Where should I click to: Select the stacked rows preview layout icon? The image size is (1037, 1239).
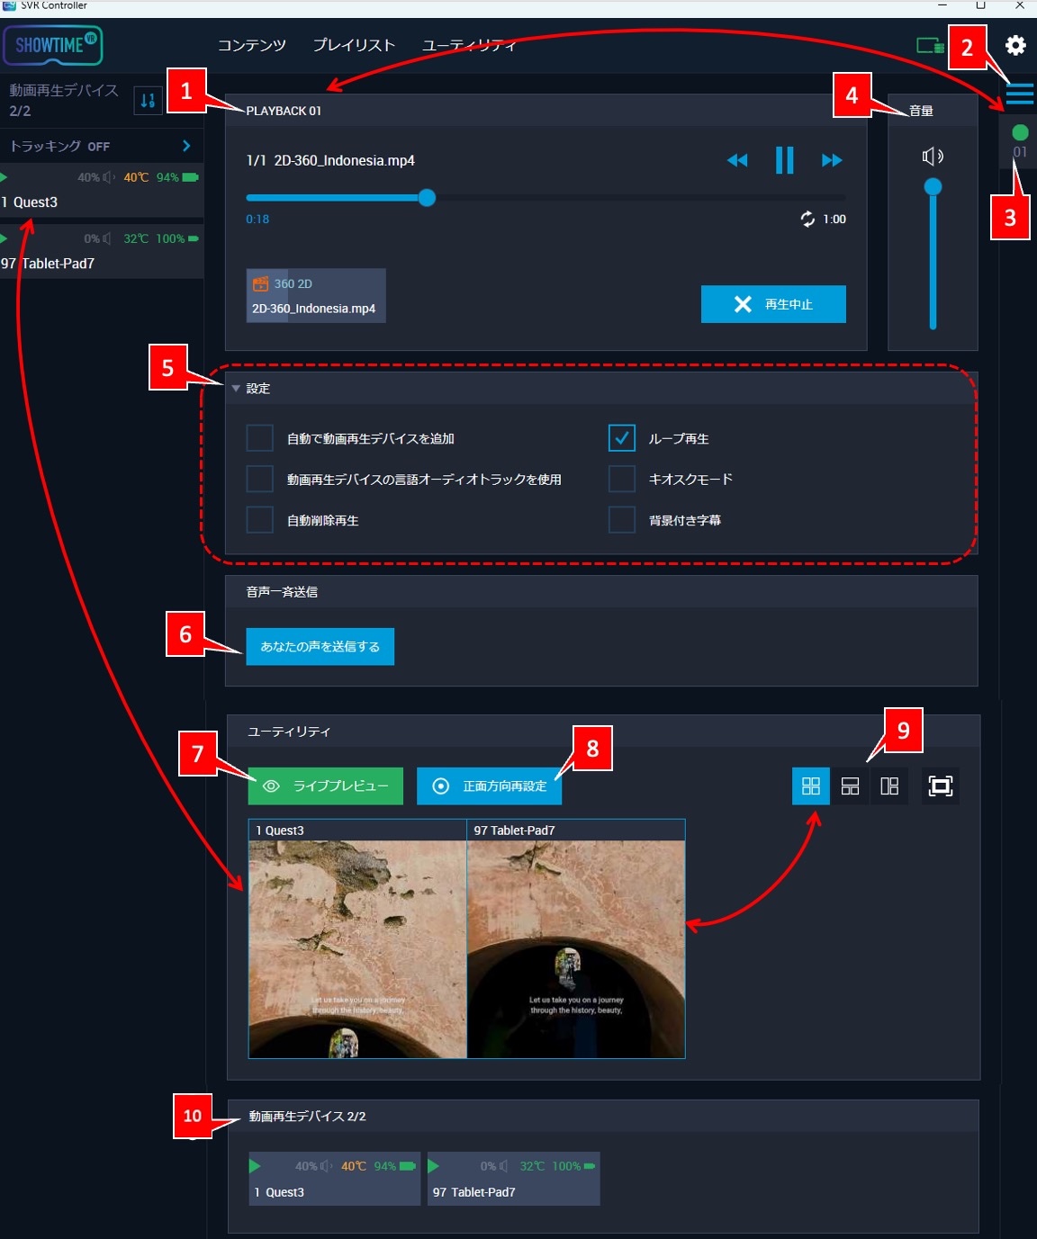pyautogui.click(x=850, y=786)
